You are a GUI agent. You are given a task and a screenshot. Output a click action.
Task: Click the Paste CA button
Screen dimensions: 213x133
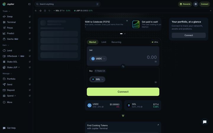point(100,71)
